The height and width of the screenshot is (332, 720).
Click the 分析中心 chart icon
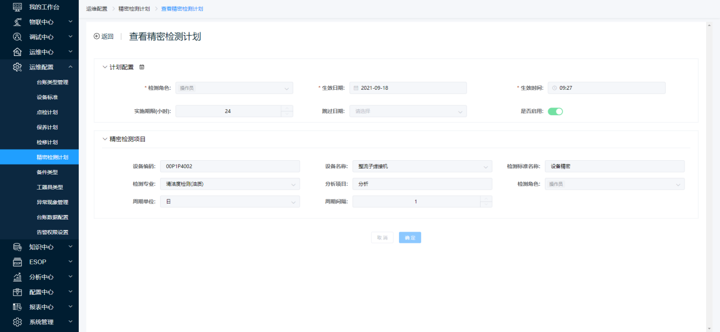tap(17, 277)
